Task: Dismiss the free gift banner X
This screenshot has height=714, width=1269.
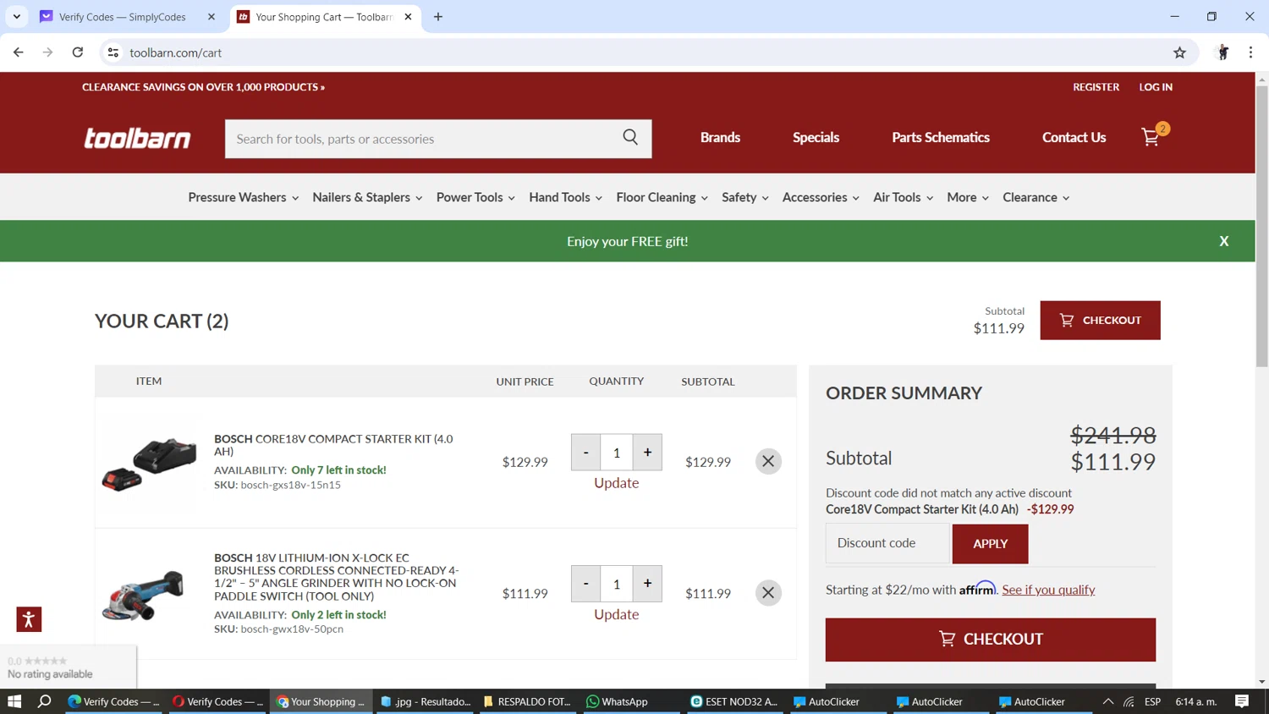Action: click(x=1223, y=241)
